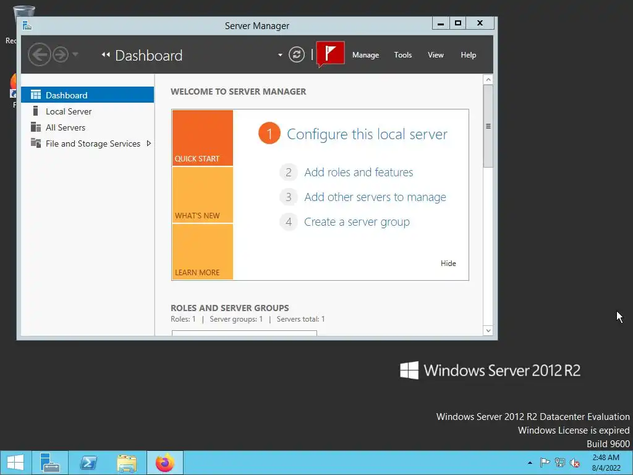Screen dimensions: 633x475
Task: Open Action Center flag in system tray
Action: click(545, 463)
